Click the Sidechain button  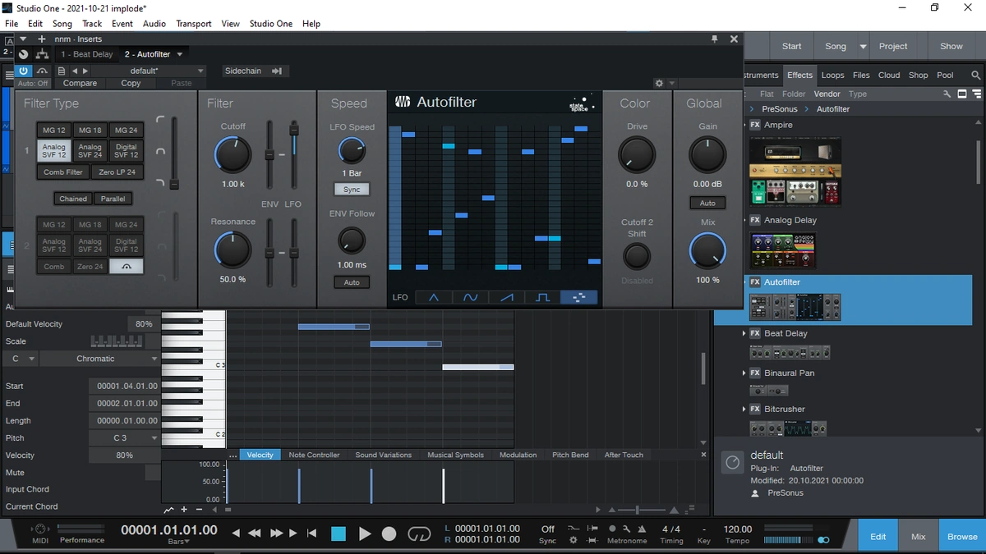point(254,71)
